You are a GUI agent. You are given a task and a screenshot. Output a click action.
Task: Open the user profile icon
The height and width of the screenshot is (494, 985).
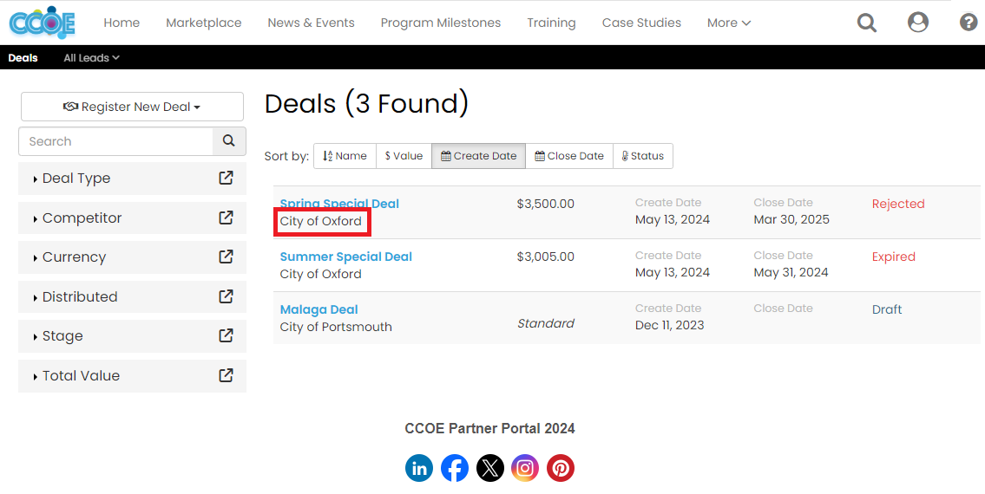pyautogui.click(x=918, y=22)
